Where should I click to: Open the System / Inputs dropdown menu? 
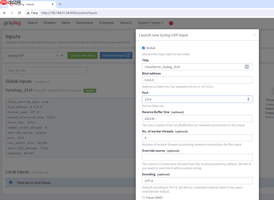[x=149, y=23]
